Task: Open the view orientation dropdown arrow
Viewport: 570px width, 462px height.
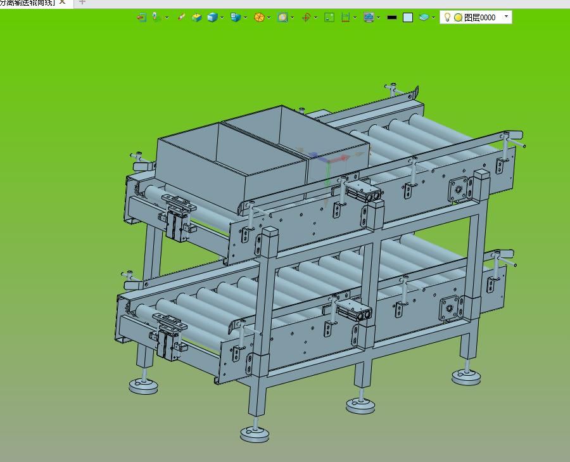Action: 245,18
